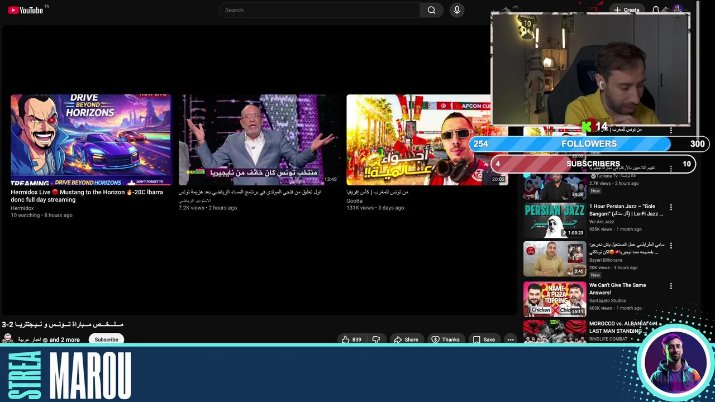Dislike the video thumbs-down icon

(376, 339)
